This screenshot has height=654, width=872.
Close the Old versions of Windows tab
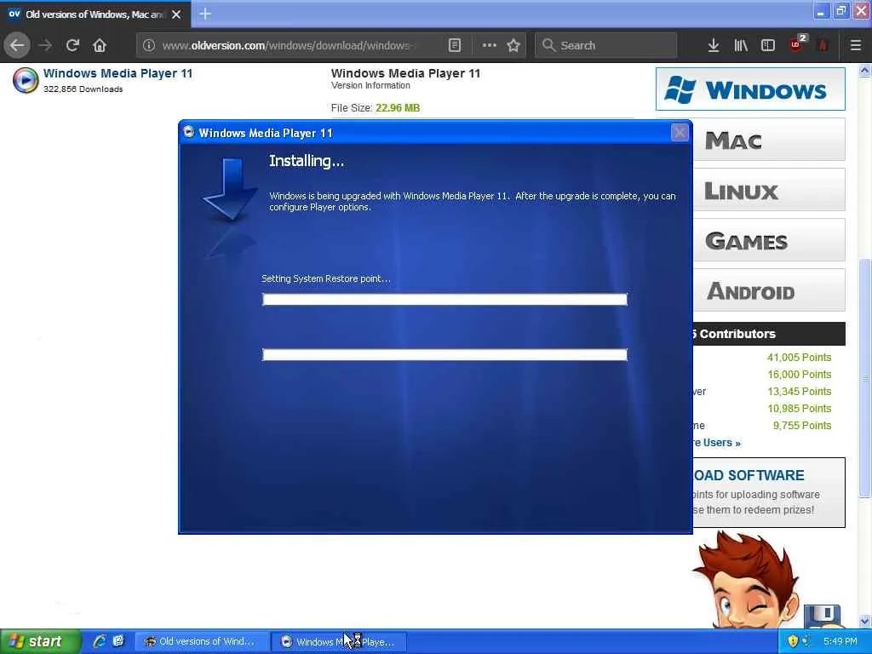[176, 14]
